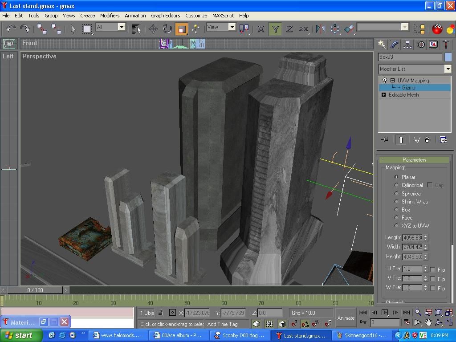Pick the Rectangular Selection Region tool
Viewport: 456px width, 342px height.
coord(87,29)
